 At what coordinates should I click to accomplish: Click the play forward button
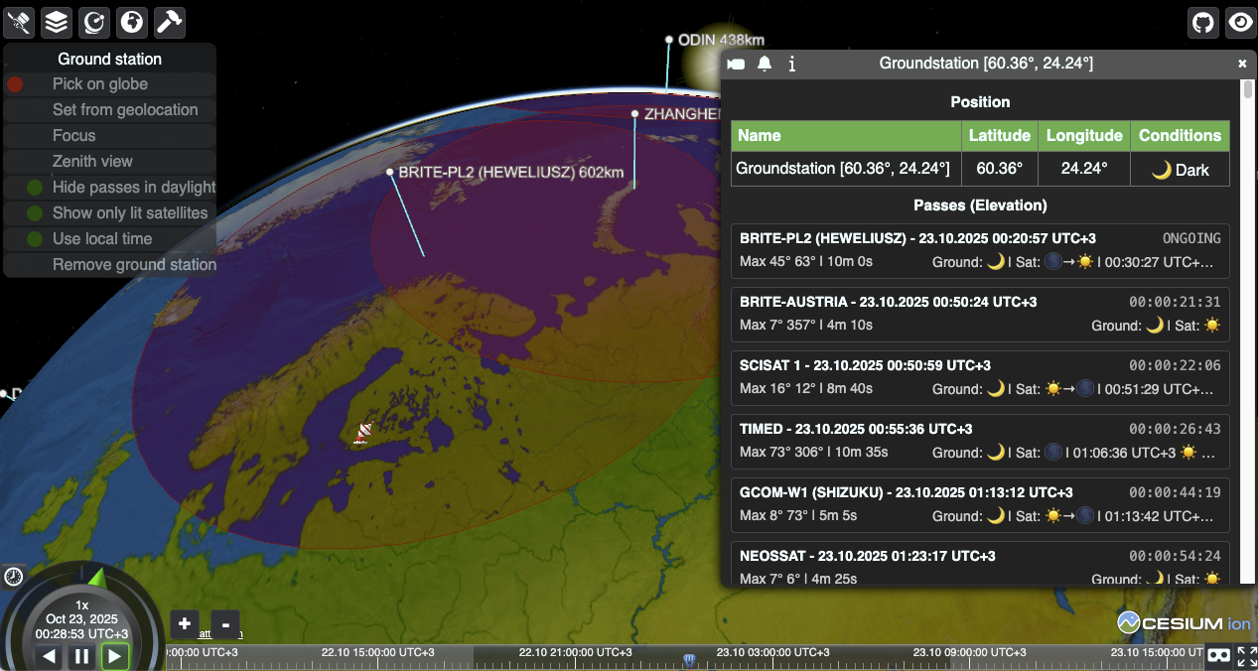(115, 656)
